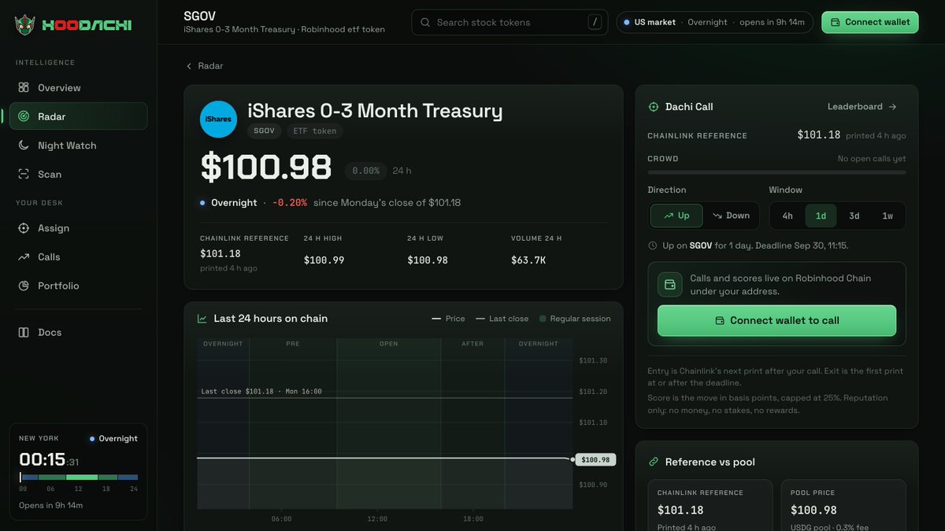The image size is (945, 531).
Task: Click the Leaderboard arrow icon
Action: (x=892, y=107)
